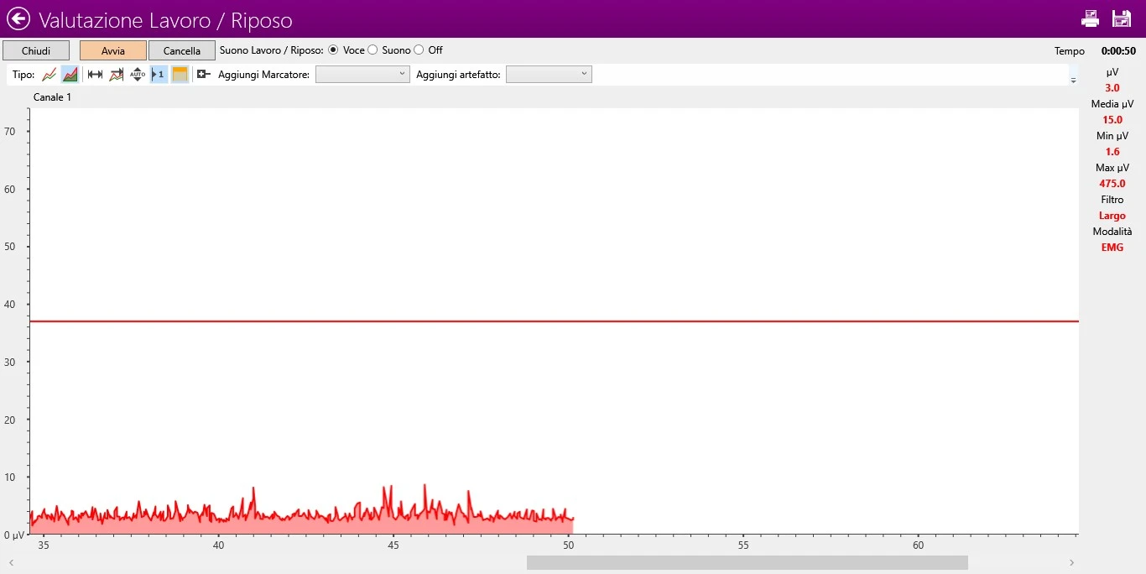Screen dimensions: 1146x574
Task: Click the horizontal scrollbar thumb below the graph
Action: (x=747, y=562)
